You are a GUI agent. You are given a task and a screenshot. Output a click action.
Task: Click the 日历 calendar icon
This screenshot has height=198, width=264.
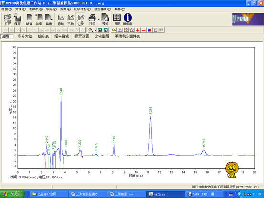click(117, 20)
